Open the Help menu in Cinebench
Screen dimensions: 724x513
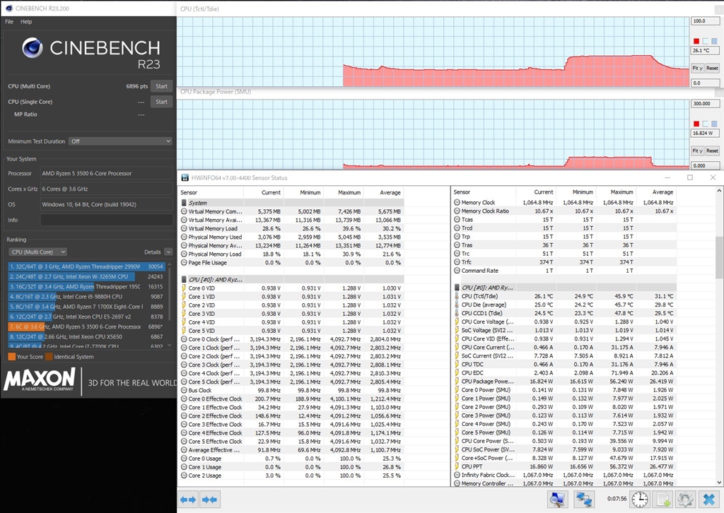coord(26,22)
